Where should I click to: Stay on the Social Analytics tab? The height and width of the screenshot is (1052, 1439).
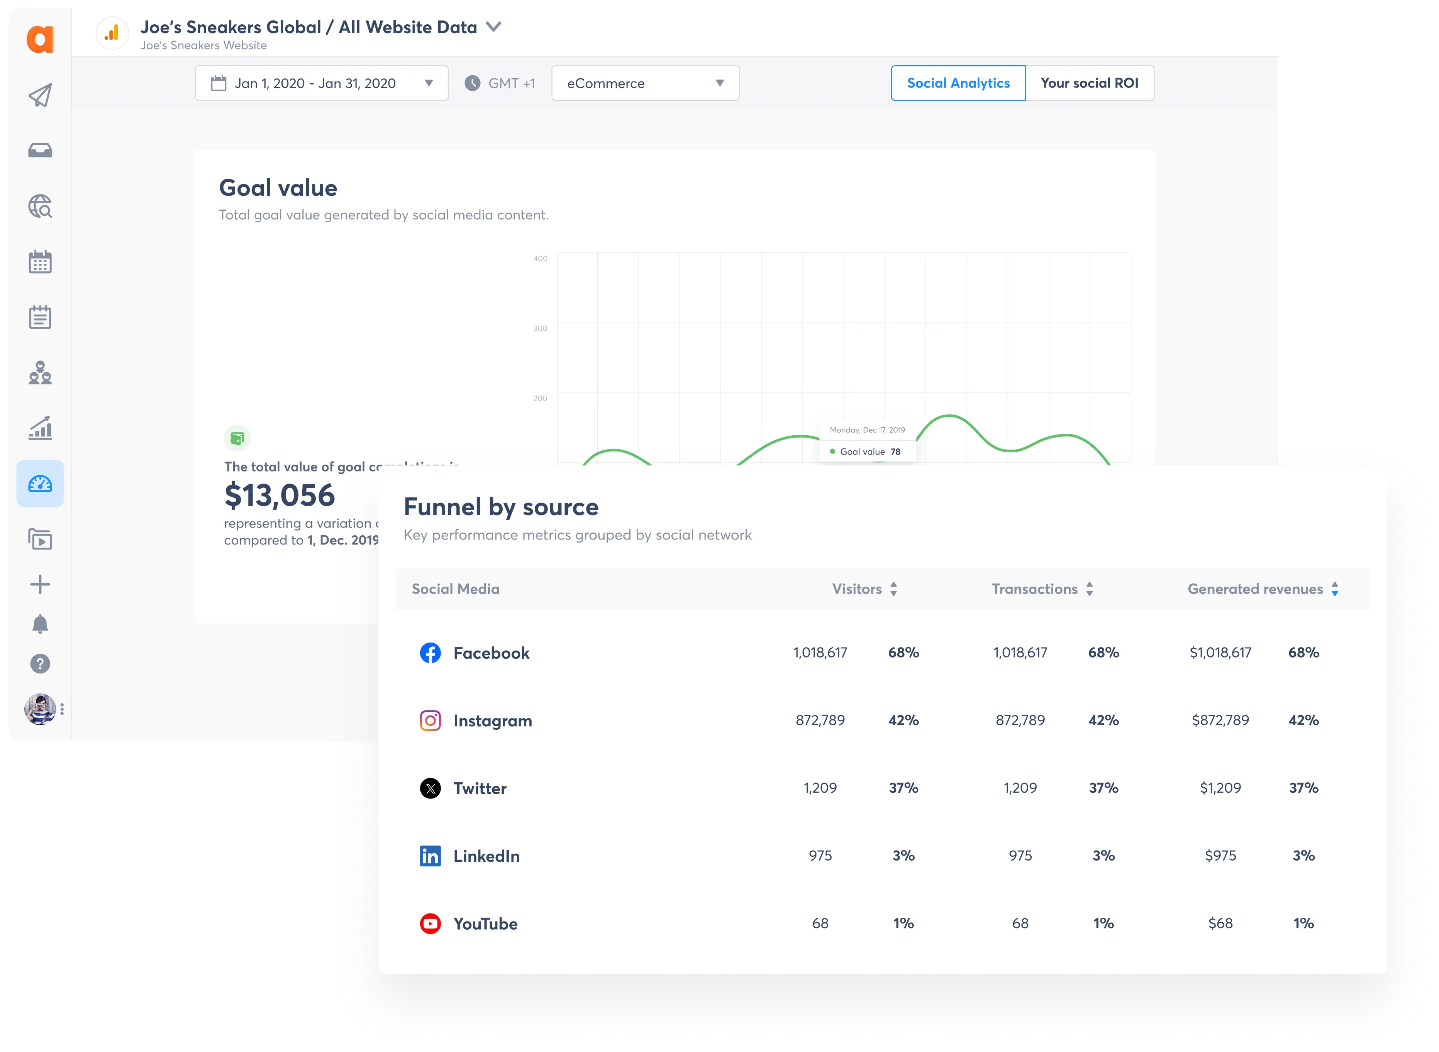958,83
